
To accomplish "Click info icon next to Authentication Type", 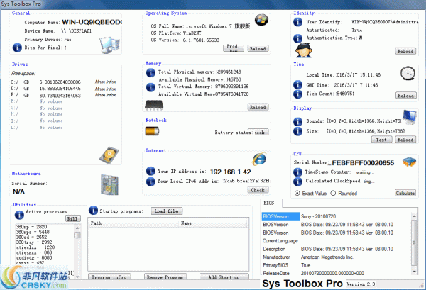I will [x=297, y=38].
